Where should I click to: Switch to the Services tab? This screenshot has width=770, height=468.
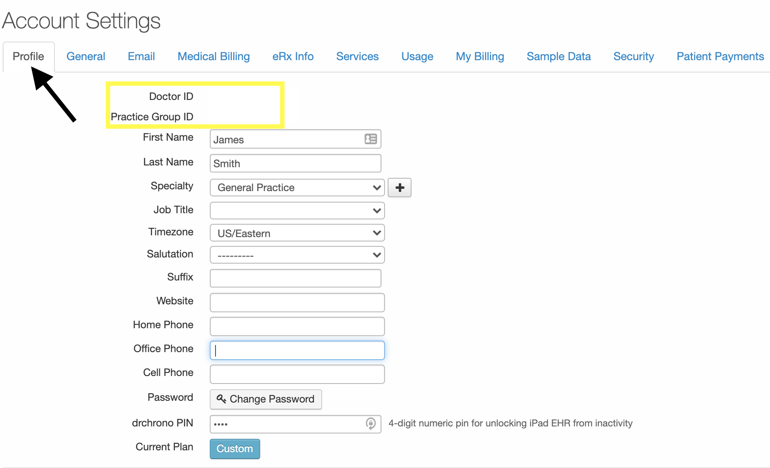[x=358, y=57]
